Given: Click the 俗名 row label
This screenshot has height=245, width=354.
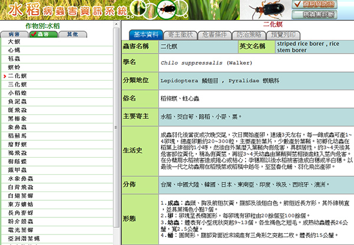Looking at the screenshot, I should pos(129,98).
